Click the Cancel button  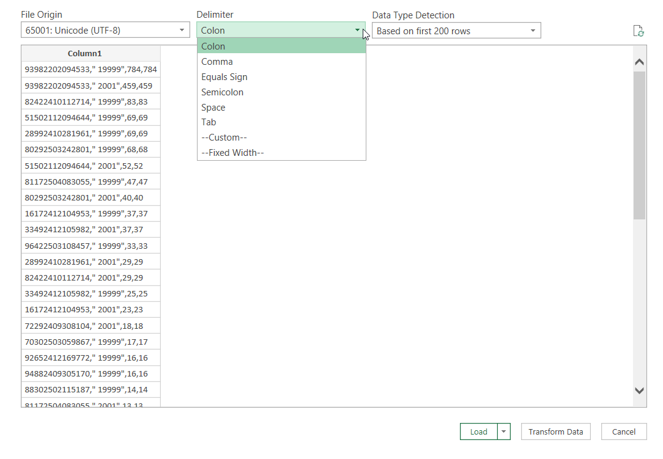point(624,431)
